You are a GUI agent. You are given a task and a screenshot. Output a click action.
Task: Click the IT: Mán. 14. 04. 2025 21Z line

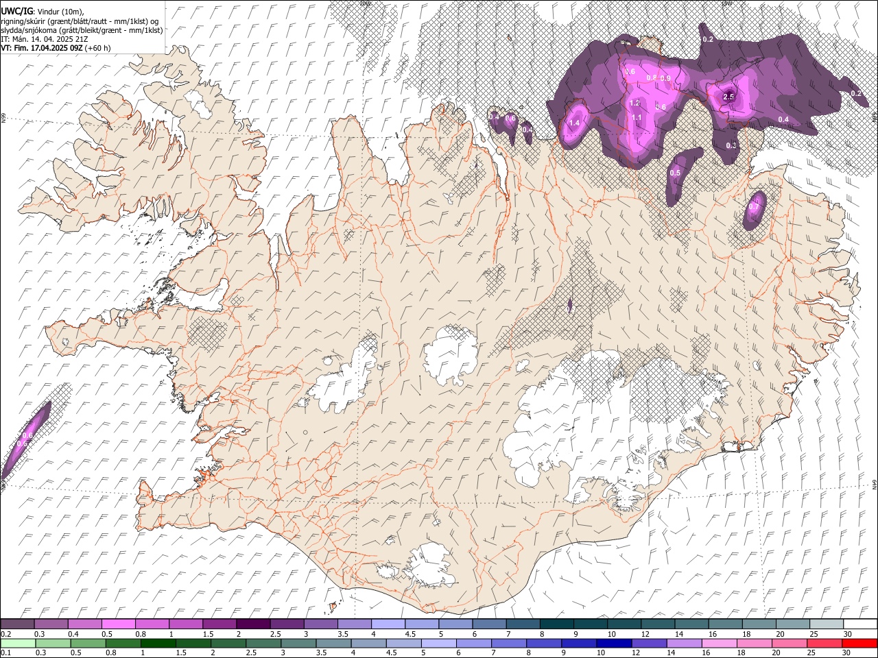point(45,39)
